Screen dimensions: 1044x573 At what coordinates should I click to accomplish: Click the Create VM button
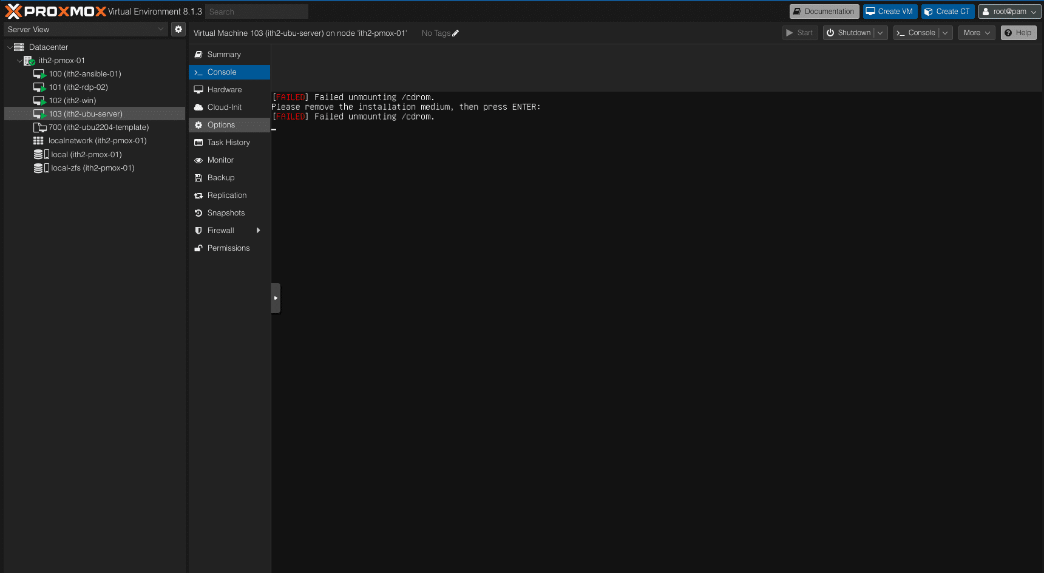[889, 11]
